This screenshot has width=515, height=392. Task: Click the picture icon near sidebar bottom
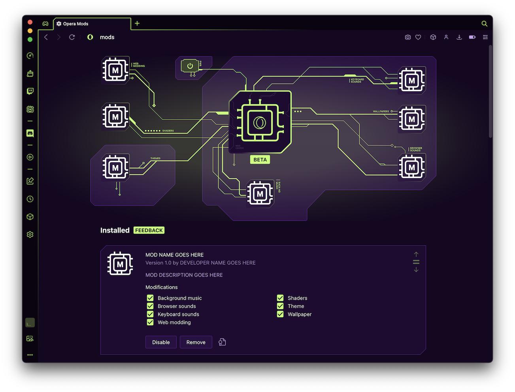point(30,339)
